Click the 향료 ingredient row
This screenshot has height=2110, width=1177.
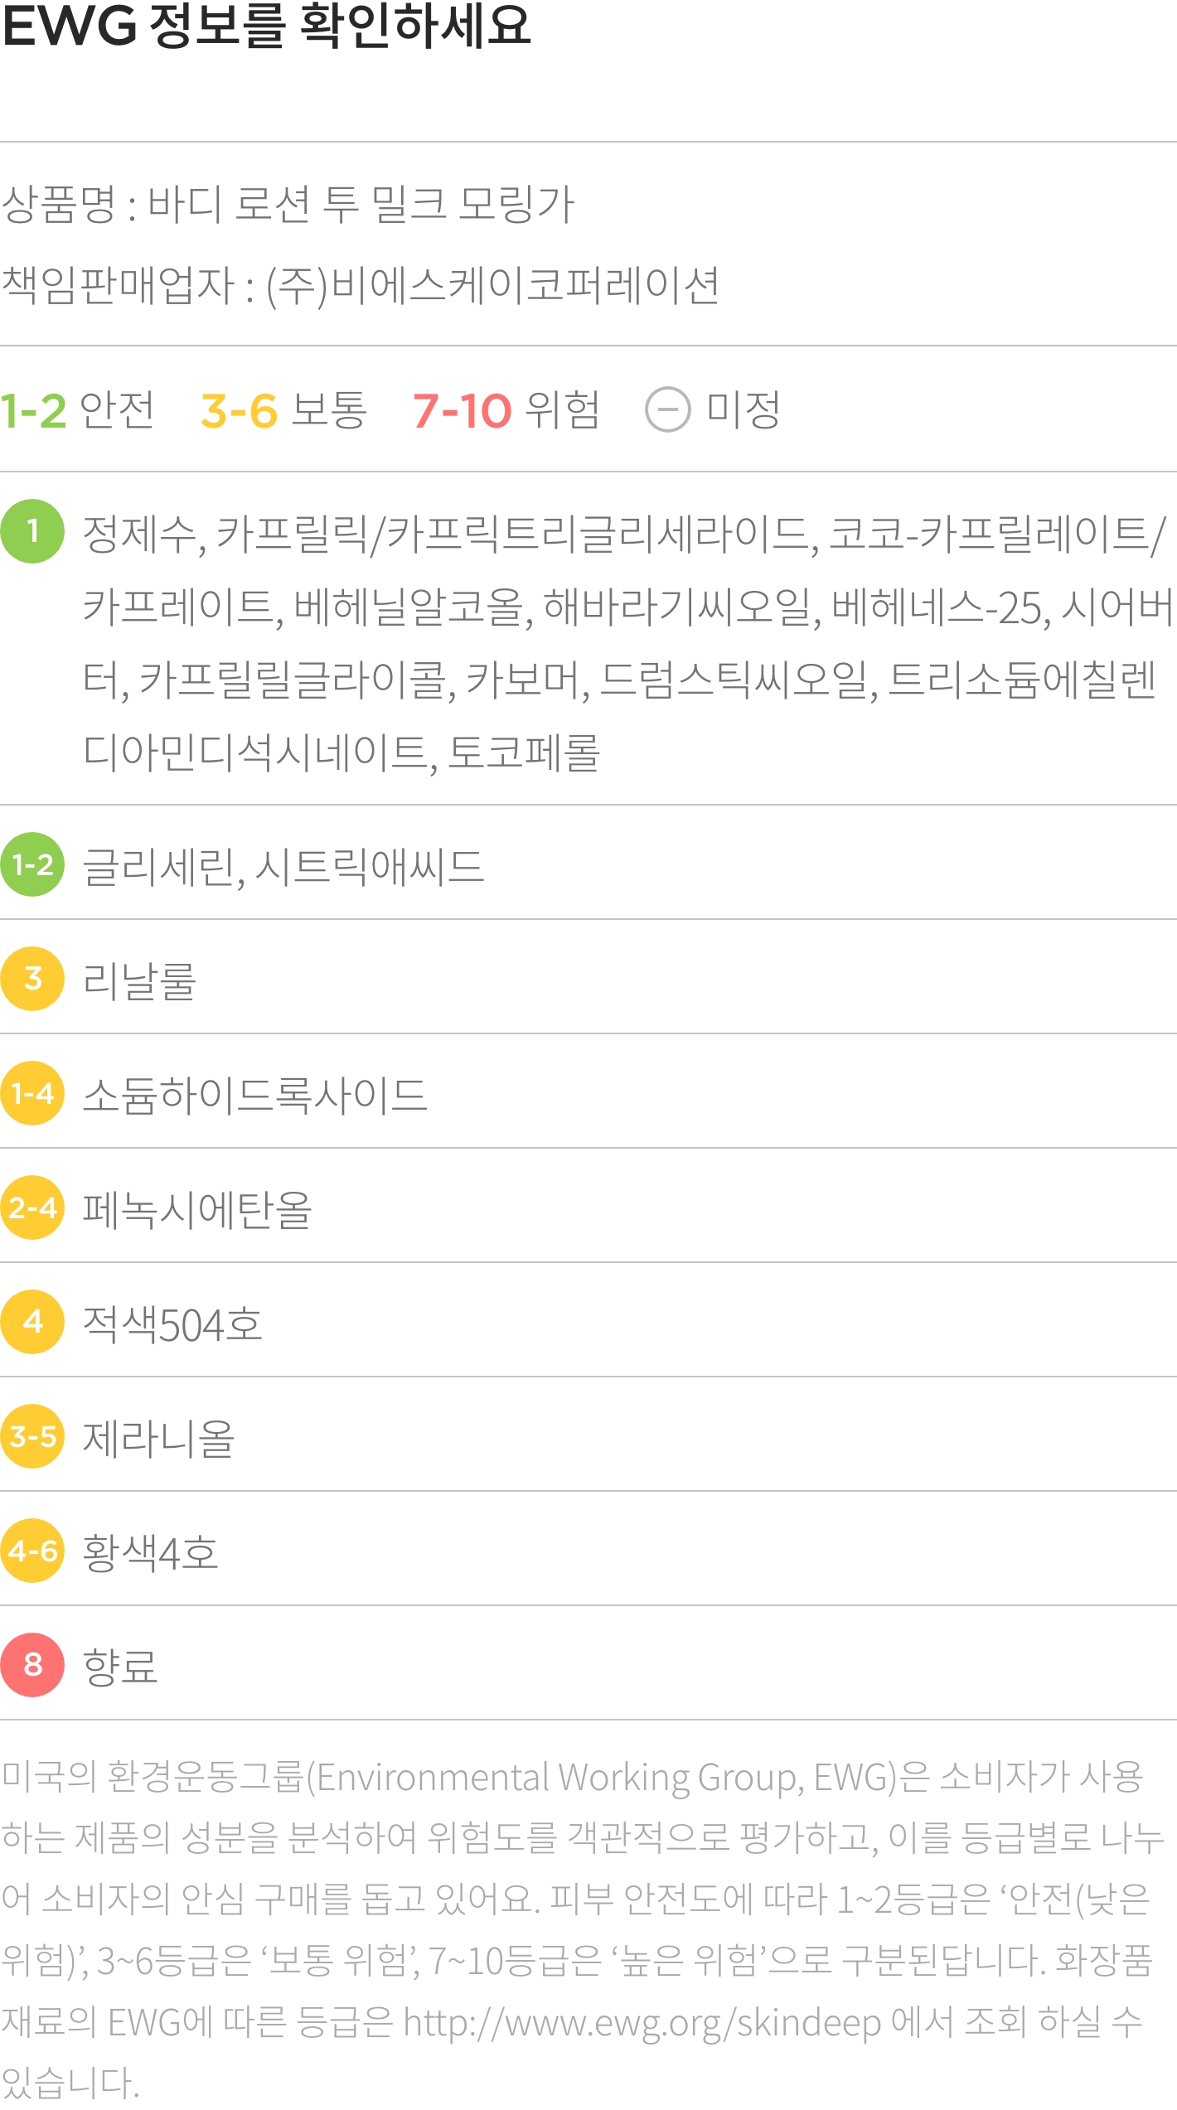(588, 1665)
